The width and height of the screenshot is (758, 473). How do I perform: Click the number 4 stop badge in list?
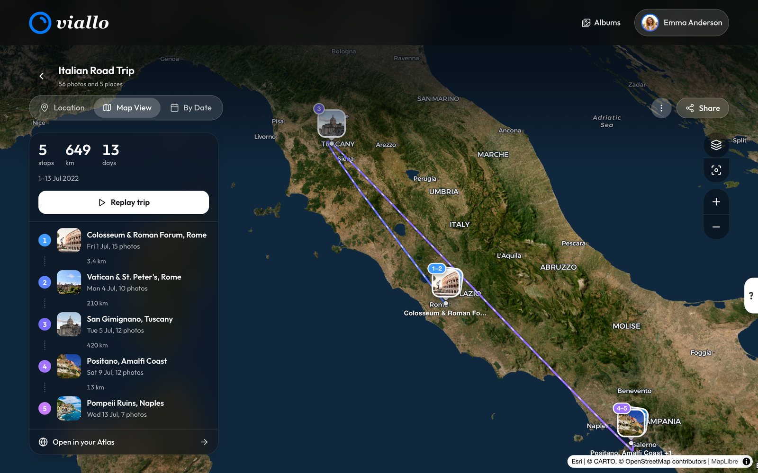coord(45,367)
